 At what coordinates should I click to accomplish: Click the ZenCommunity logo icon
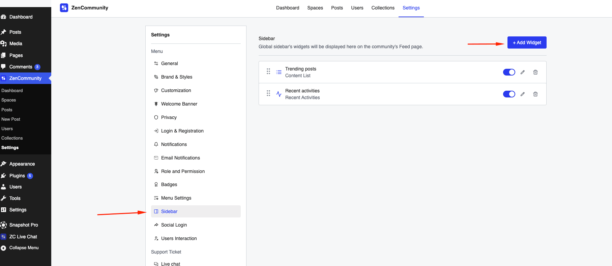(x=64, y=8)
